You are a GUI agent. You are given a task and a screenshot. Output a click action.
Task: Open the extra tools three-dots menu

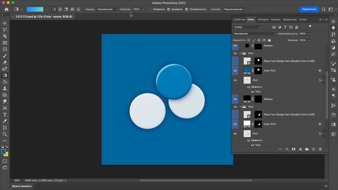pos(5,141)
